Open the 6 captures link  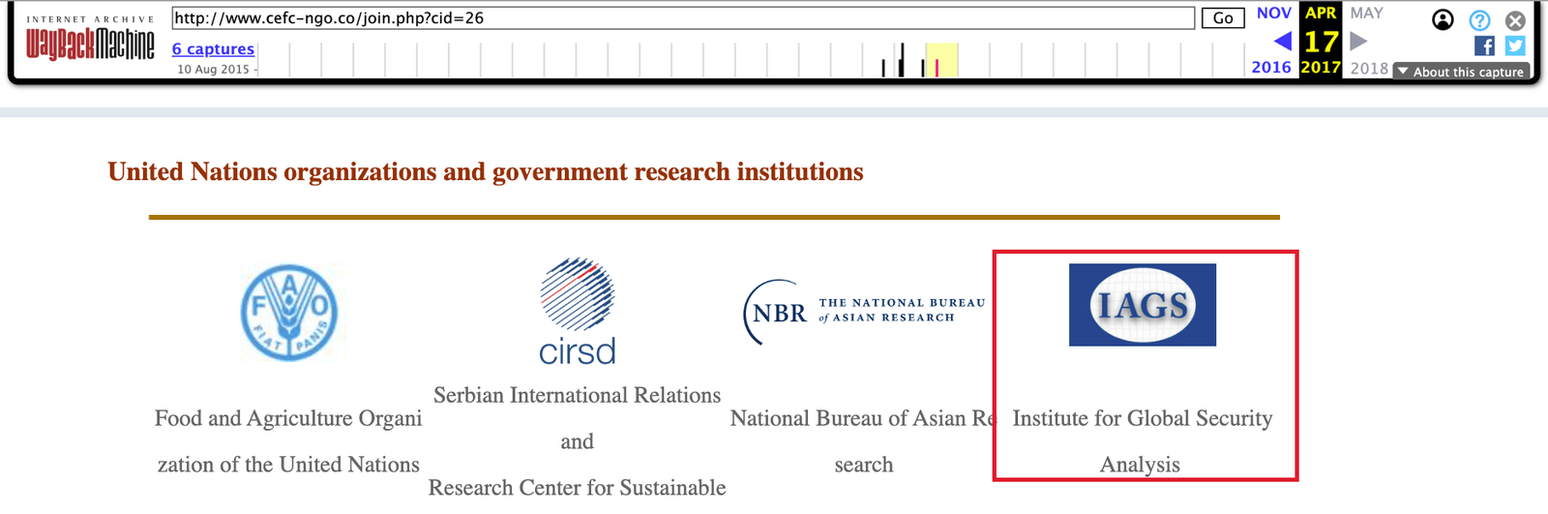pos(213,48)
